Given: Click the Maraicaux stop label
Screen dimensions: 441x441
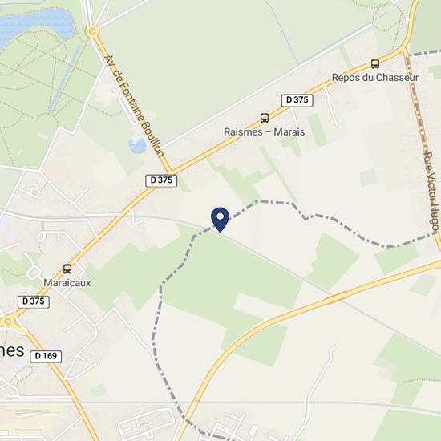Looking at the screenshot, I should point(67,283).
